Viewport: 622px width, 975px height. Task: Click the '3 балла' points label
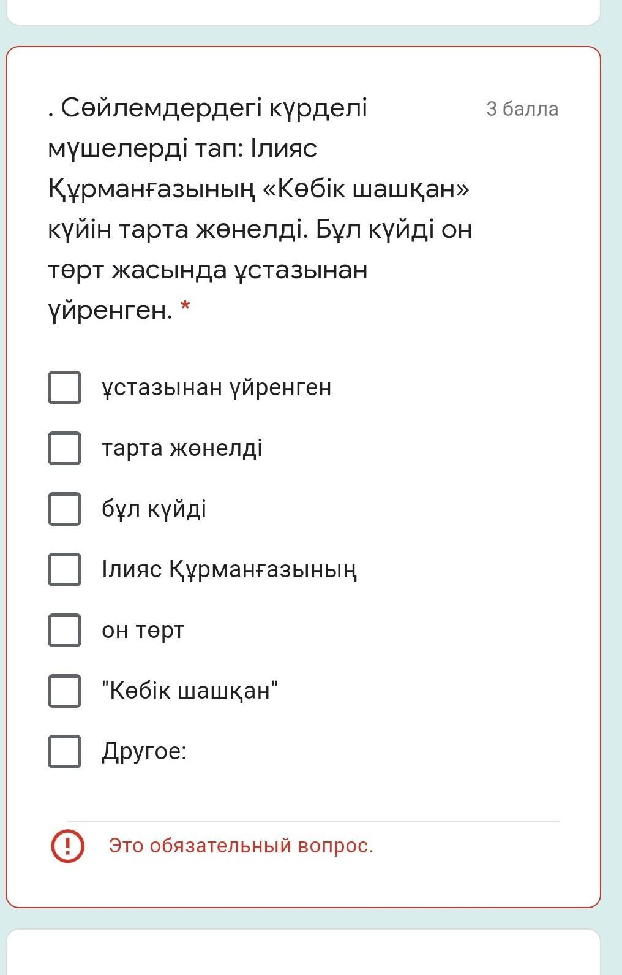522,109
